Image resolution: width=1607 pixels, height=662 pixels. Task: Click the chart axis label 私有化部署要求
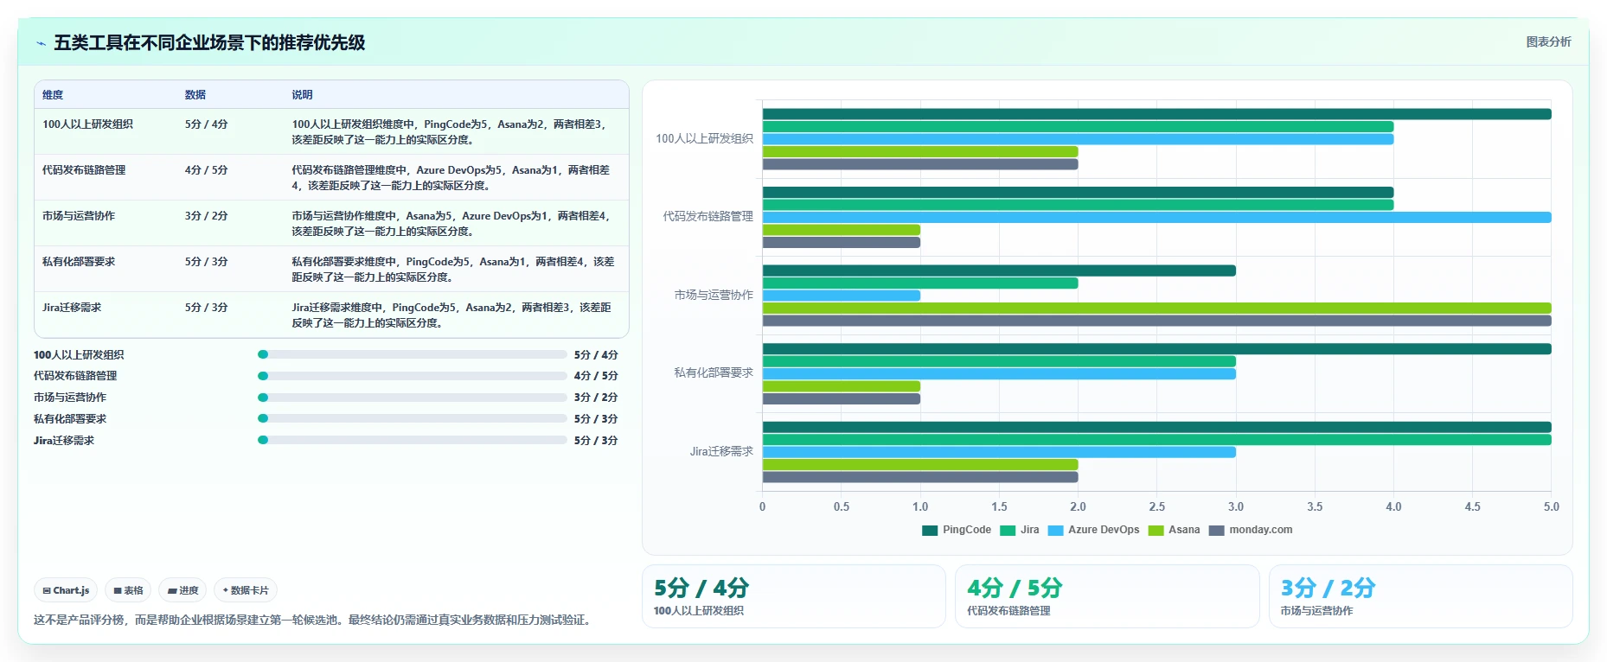point(714,373)
